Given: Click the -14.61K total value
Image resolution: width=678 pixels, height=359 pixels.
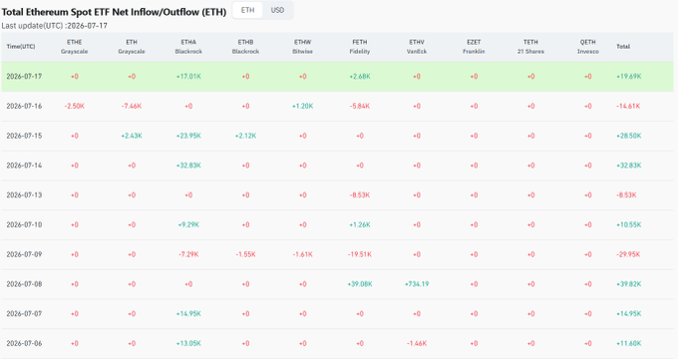Looking at the screenshot, I should pos(628,106).
